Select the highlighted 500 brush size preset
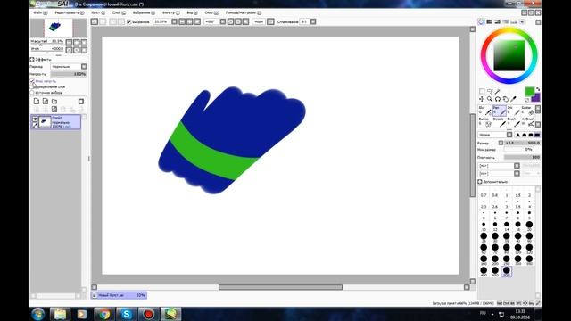The image size is (571, 321). 506,271
